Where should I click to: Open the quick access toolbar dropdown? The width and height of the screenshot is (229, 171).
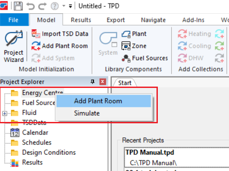70,6
